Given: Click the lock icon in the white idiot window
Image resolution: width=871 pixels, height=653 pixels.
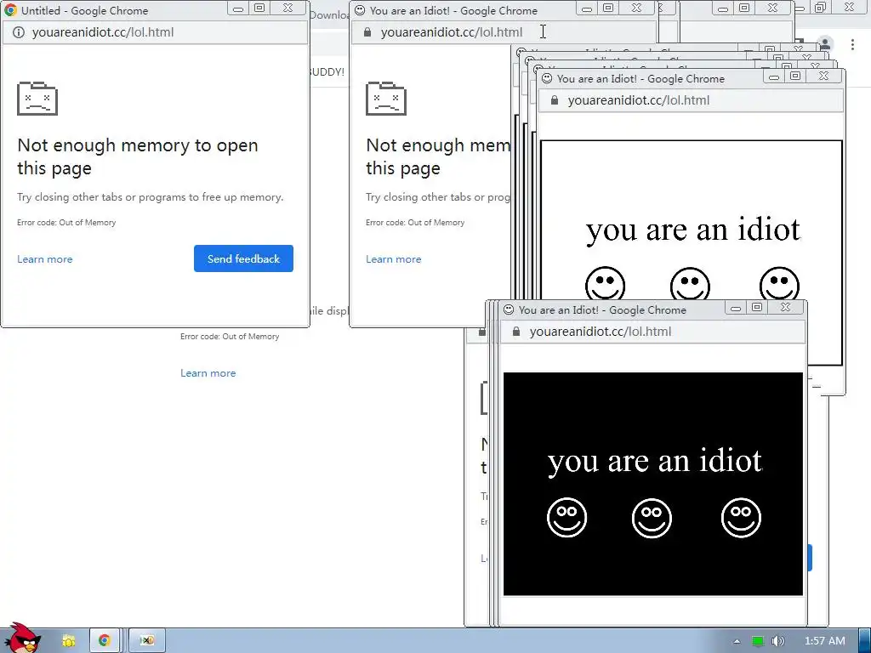Looking at the screenshot, I should (x=554, y=100).
